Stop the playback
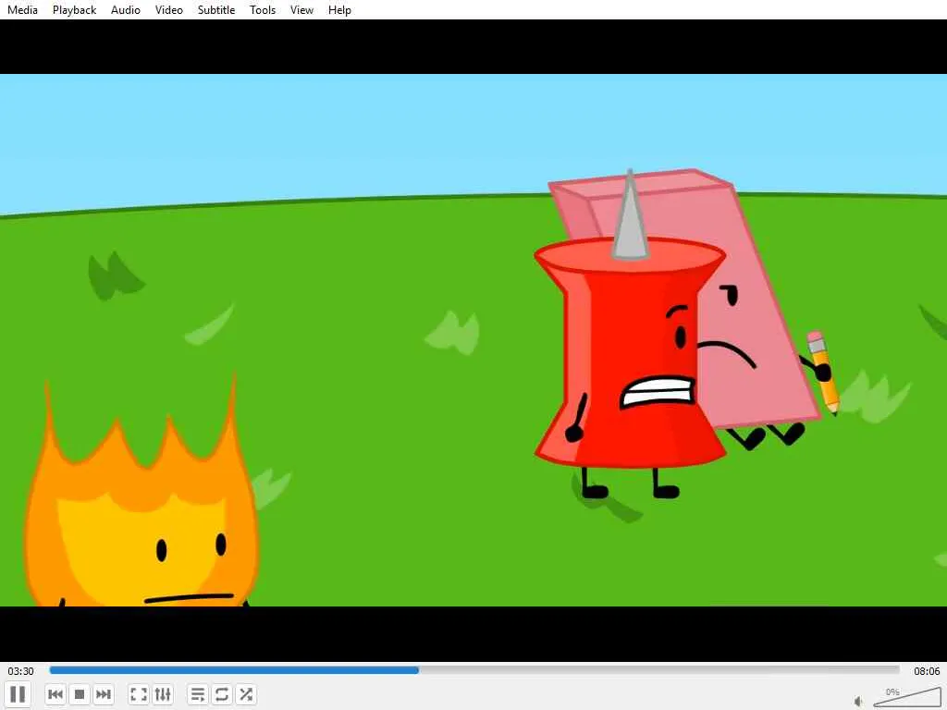Screen dimensions: 947x710 pos(80,694)
